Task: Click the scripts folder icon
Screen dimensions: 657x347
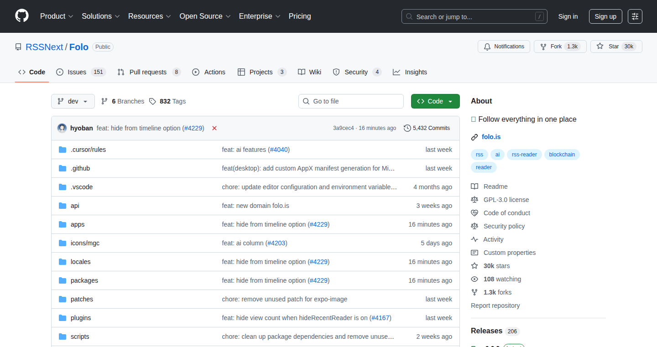Action: pyautogui.click(x=63, y=337)
